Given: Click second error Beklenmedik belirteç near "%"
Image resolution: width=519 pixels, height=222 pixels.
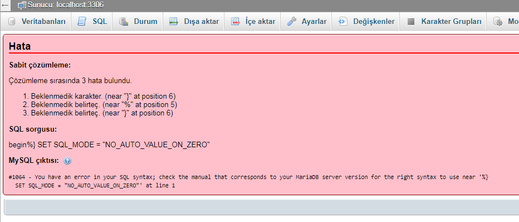Looking at the screenshot, I should (104, 105).
